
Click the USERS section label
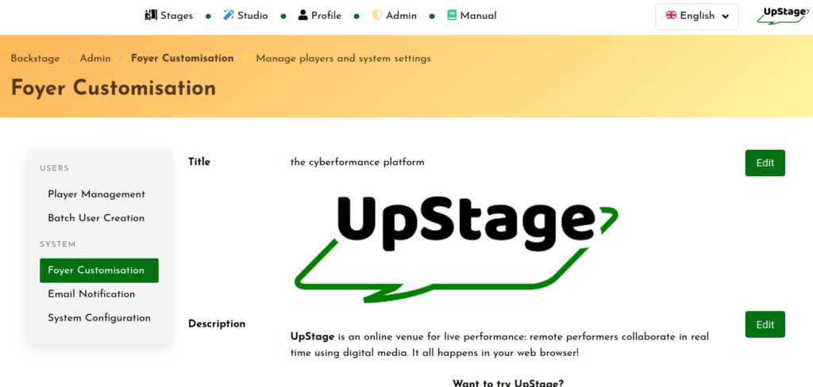pyautogui.click(x=55, y=168)
